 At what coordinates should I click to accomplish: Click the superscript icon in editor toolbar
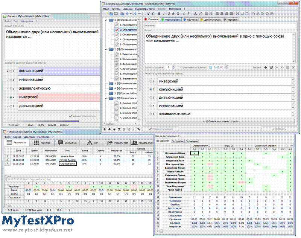189,14
